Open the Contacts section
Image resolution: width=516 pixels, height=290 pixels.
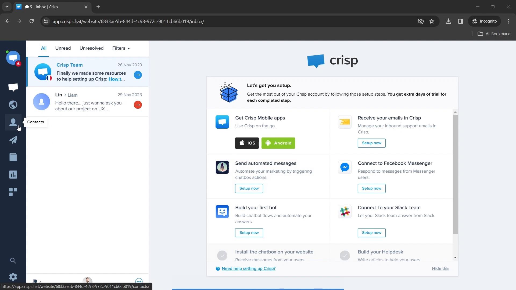pyautogui.click(x=13, y=122)
